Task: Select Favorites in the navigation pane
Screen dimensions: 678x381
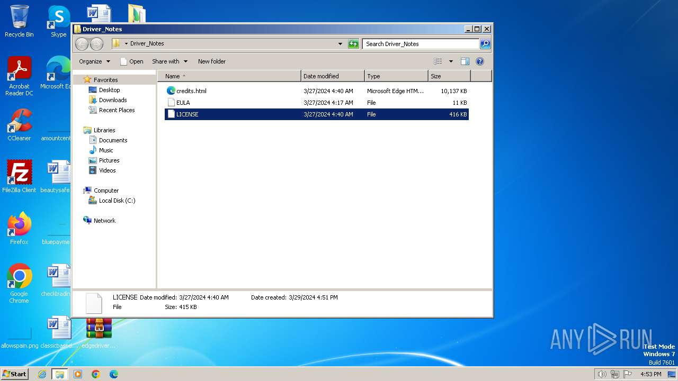Action: [105, 80]
